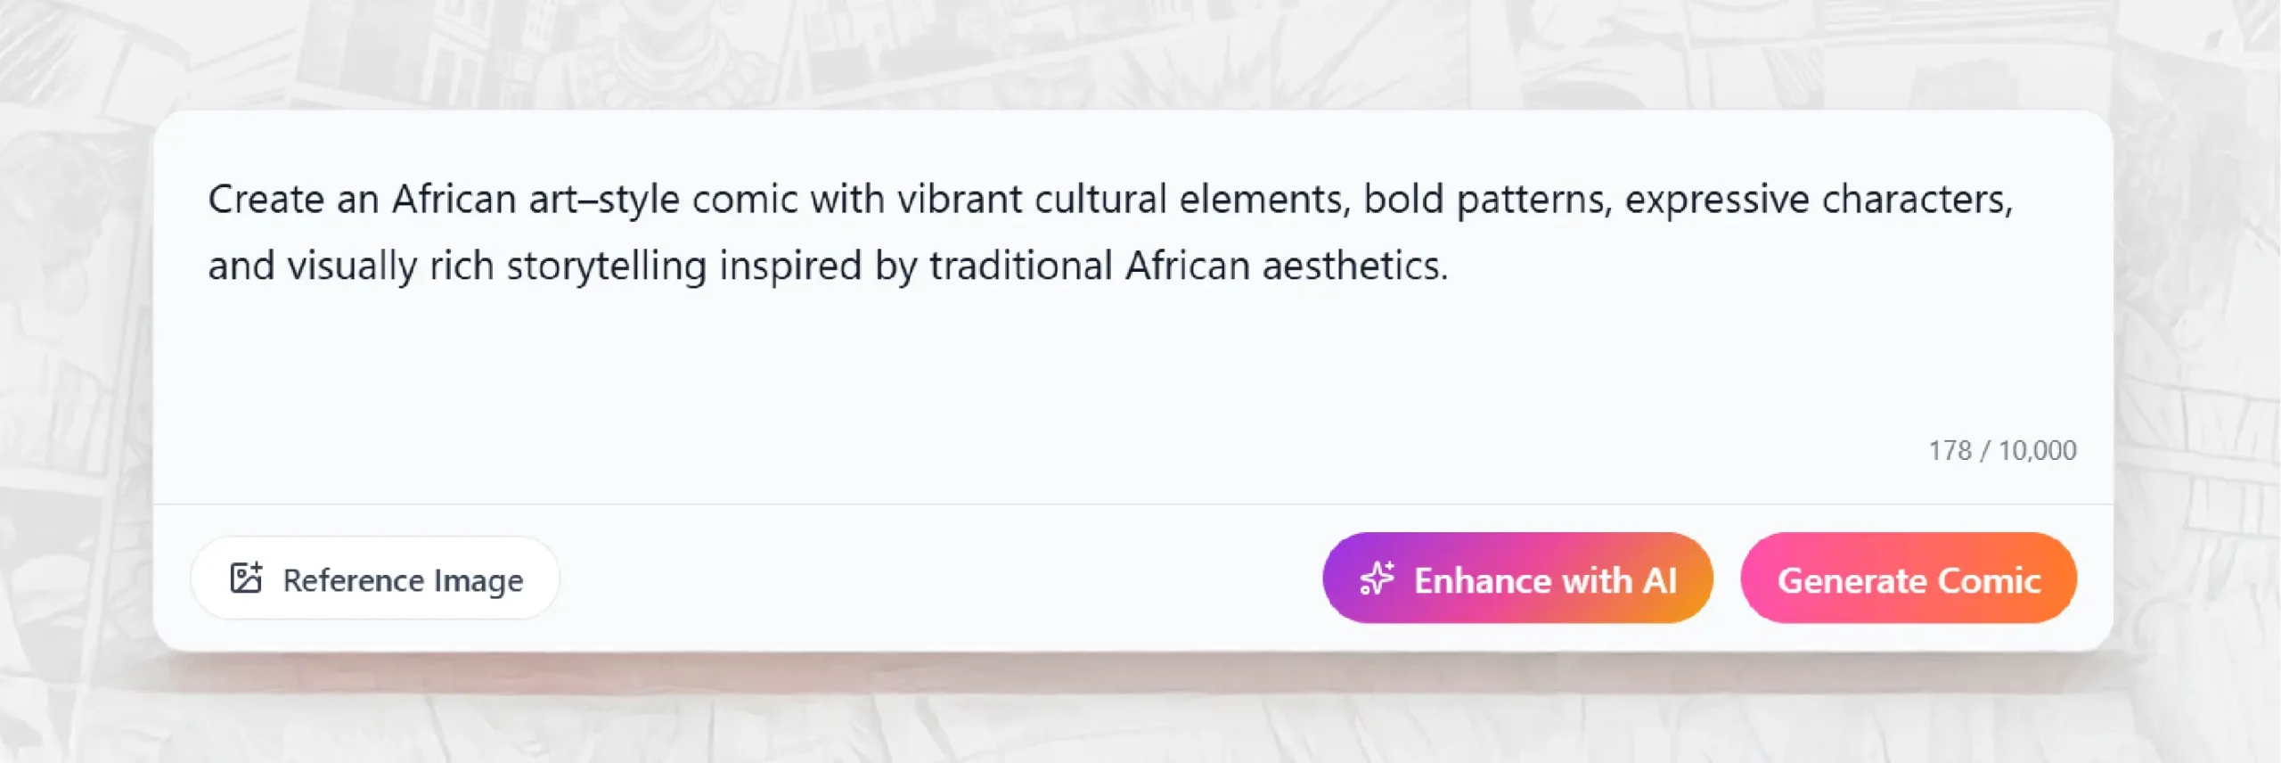This screenshot has height=763, width=2281.
Task: Click the sparkle icon on Enhance with AI
Action: point(1377,578)
